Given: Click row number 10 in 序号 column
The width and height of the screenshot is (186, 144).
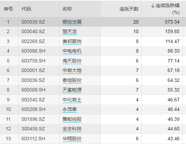Looking at the screenshot, I should (8, 109).
